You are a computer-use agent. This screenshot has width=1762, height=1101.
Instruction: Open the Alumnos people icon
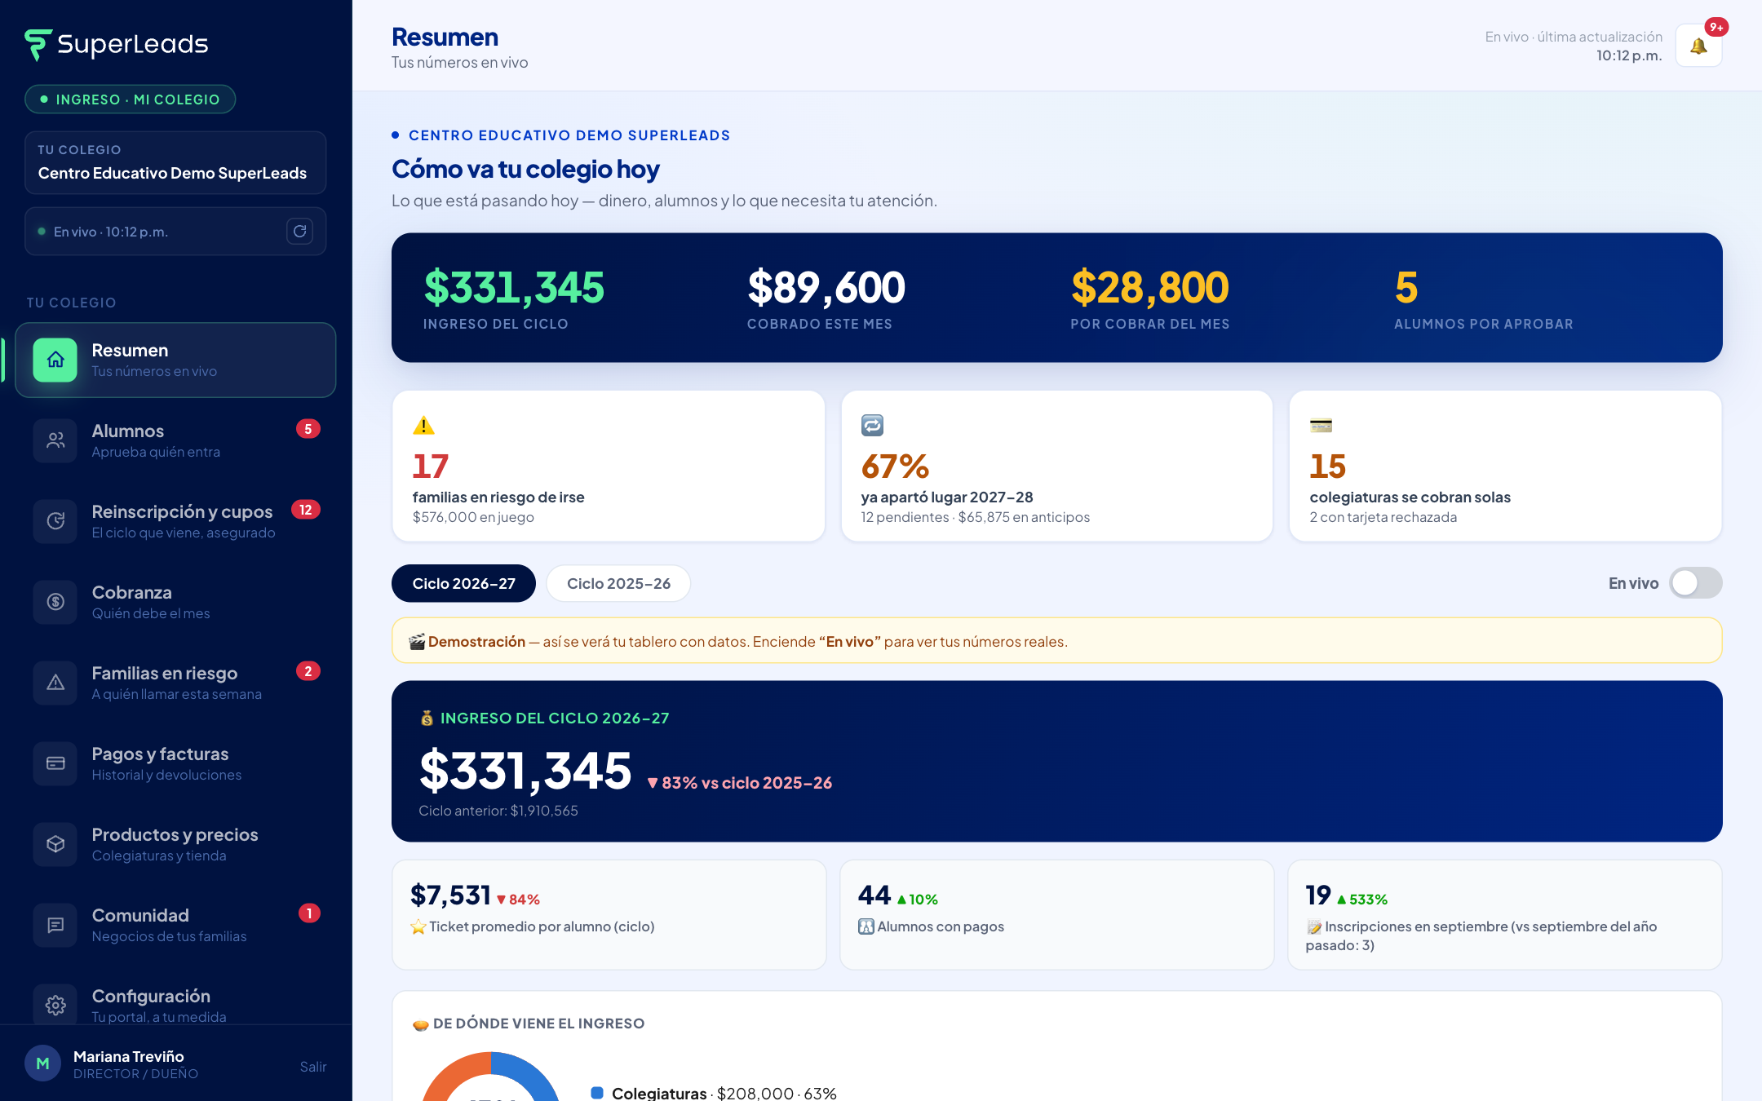click(x=55, y=440)
